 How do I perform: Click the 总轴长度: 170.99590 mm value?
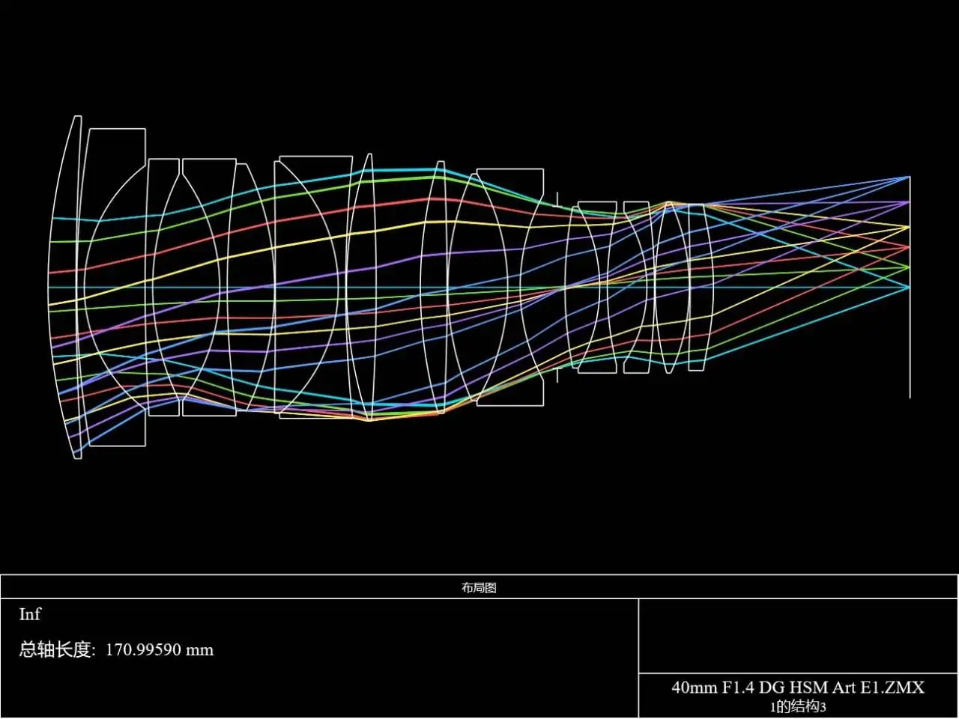(x=116, y=649)
